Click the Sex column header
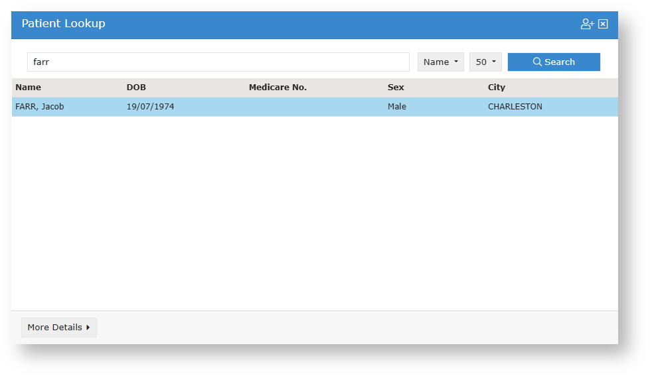The width and height of the screenshot is (650, 376). [x=396, y=88]
